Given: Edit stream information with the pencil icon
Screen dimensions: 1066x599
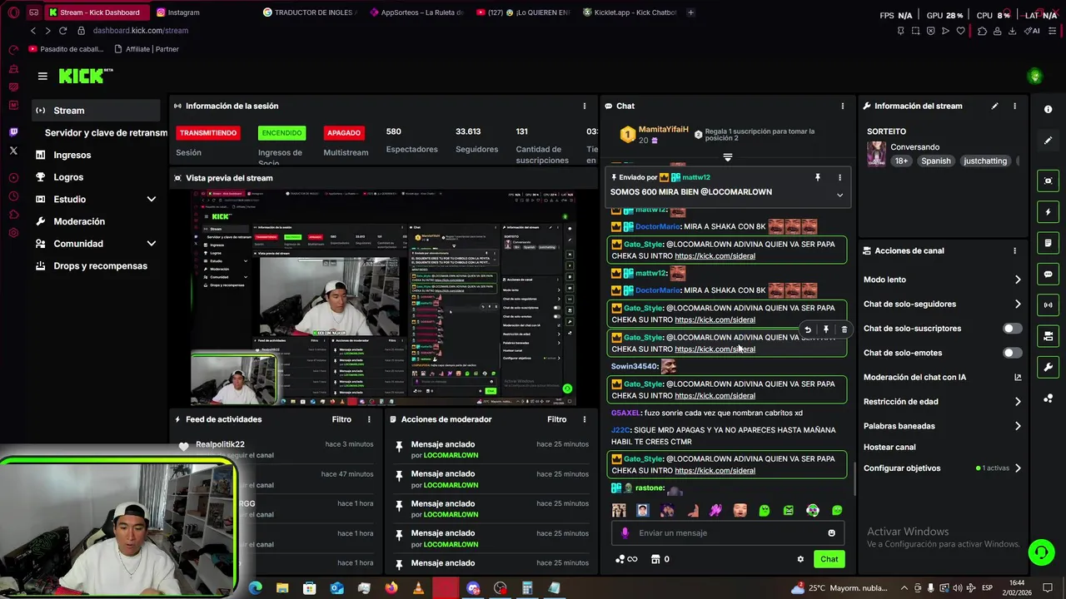Looking at the screenshot, I should [x=994, y=106].
